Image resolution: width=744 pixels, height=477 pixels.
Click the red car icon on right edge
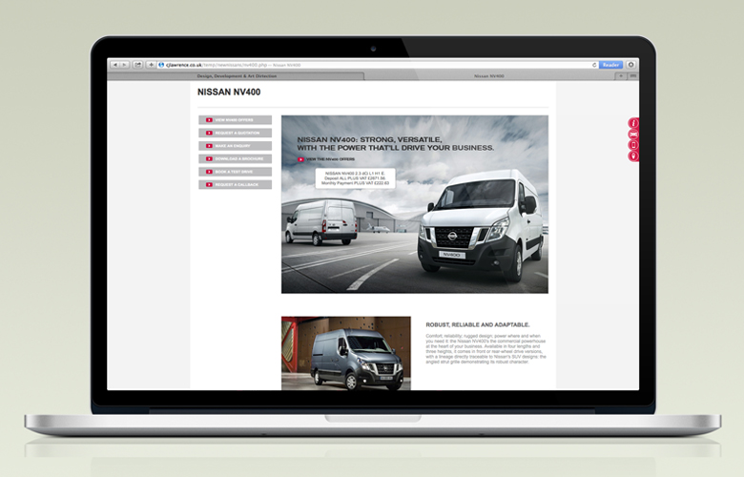(x=634, y=134)
